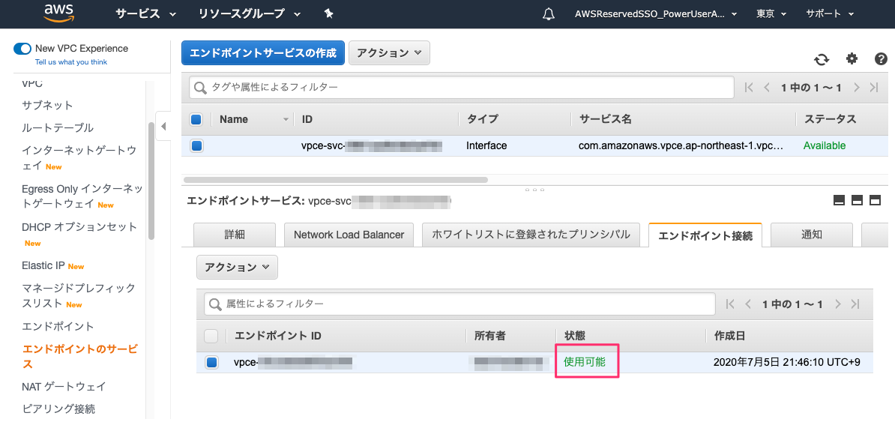895x425 pixels.
Task: Open エンドポイントのサービス in the sidebar
Action: pyautogui.click(x=80, y=357)
